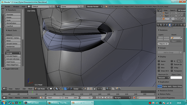The image size is (187, 105).
Task: Open the Edit Mode dropdown
Action: (x=41, y=89)
